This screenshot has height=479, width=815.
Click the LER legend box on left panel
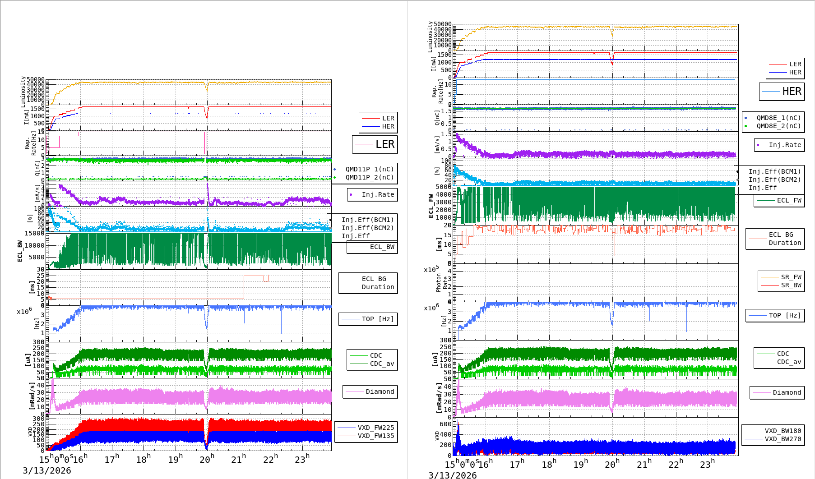[x=375, y=144]
